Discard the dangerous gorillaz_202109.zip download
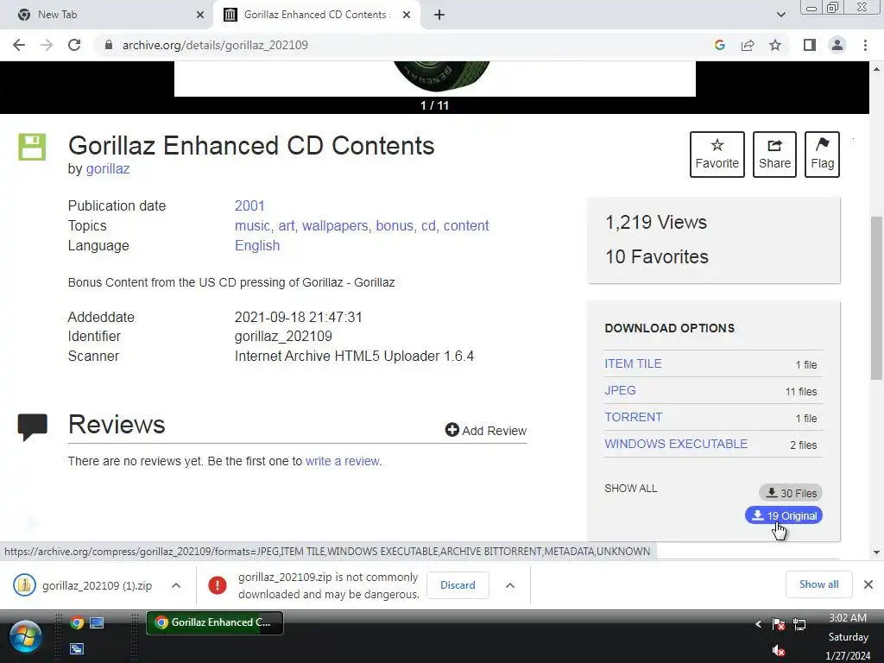This screenshot has width=884, height=663. pos(458,585)
